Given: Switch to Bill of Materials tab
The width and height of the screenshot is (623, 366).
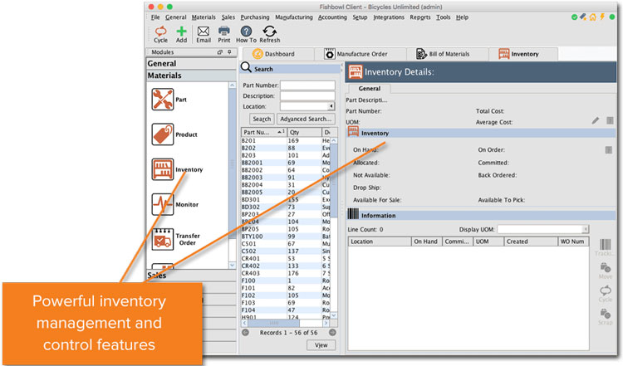Looking at the screenshot, I should [x=448, y=54].
